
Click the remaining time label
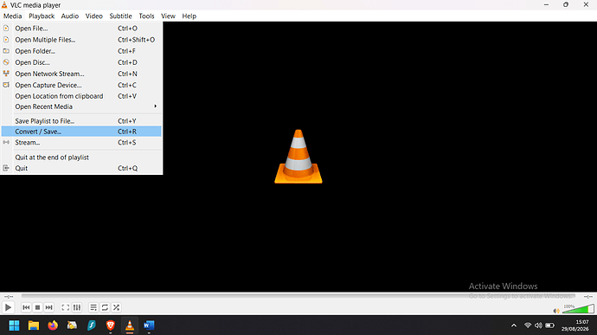click(587, 297)
